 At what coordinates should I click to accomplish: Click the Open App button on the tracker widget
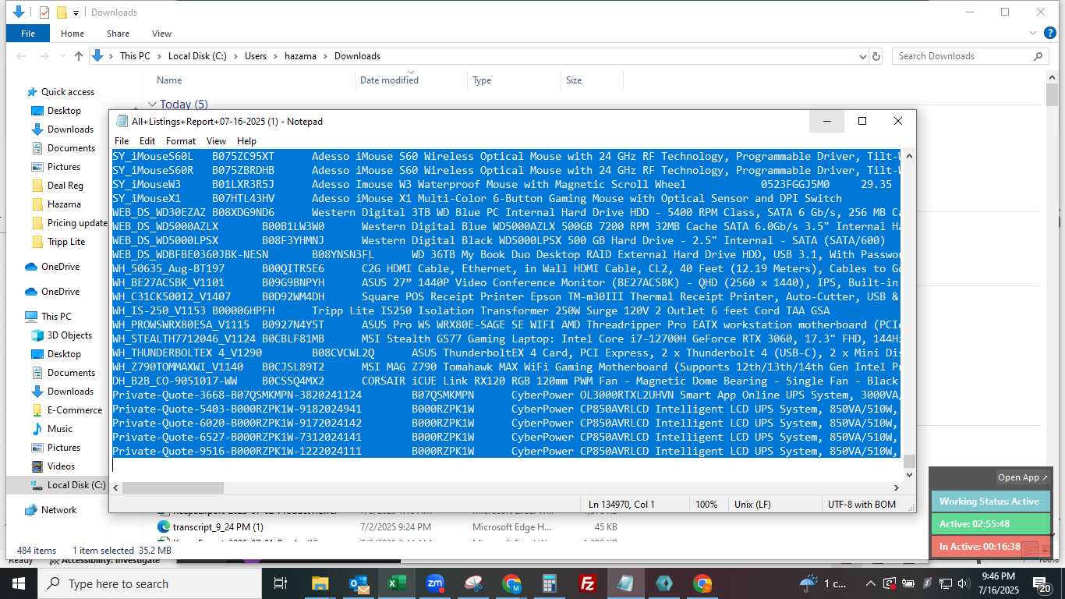1023,477
